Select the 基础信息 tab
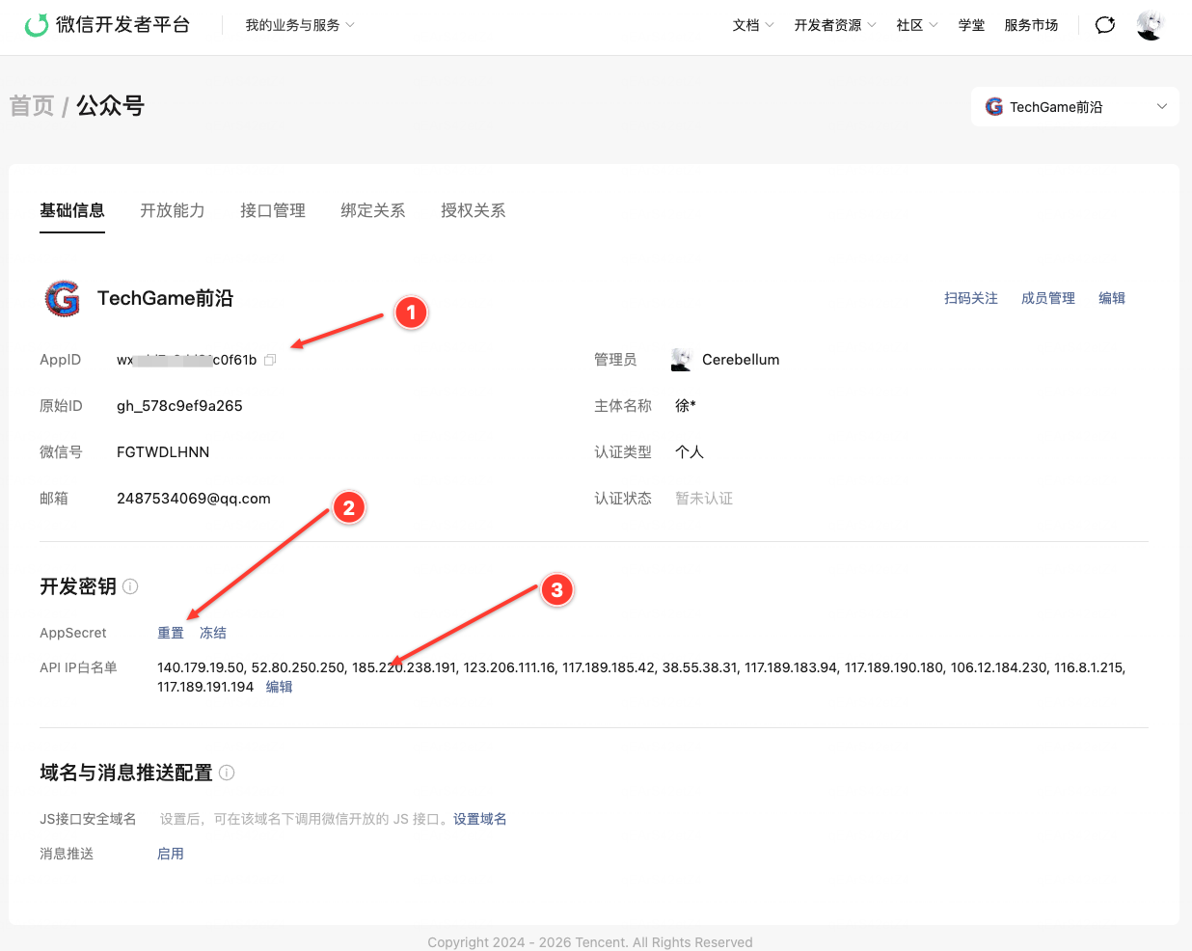1192x951 pixels. tap(72, 210)
